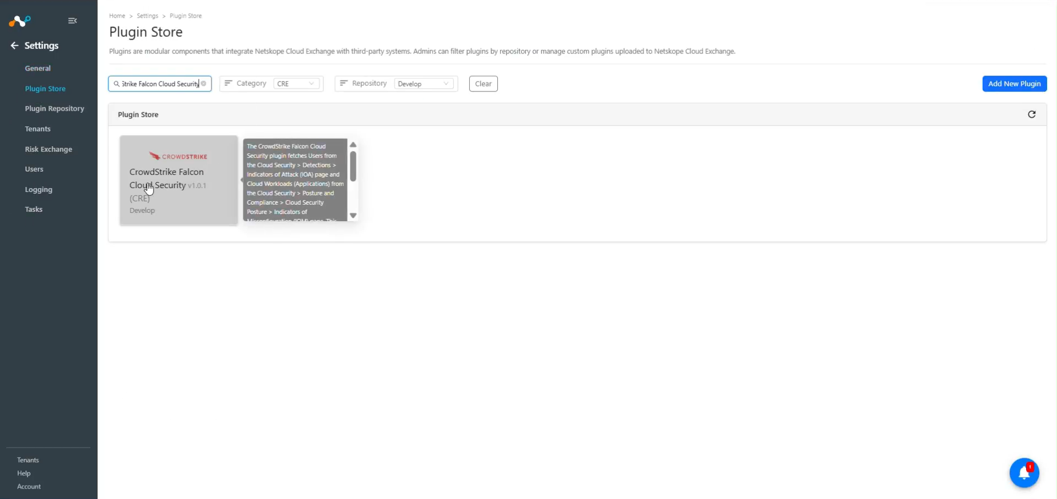Open the Logging settings page
Screen dimensions: 1057x499
pyautogui.click(x=39, y=189)
